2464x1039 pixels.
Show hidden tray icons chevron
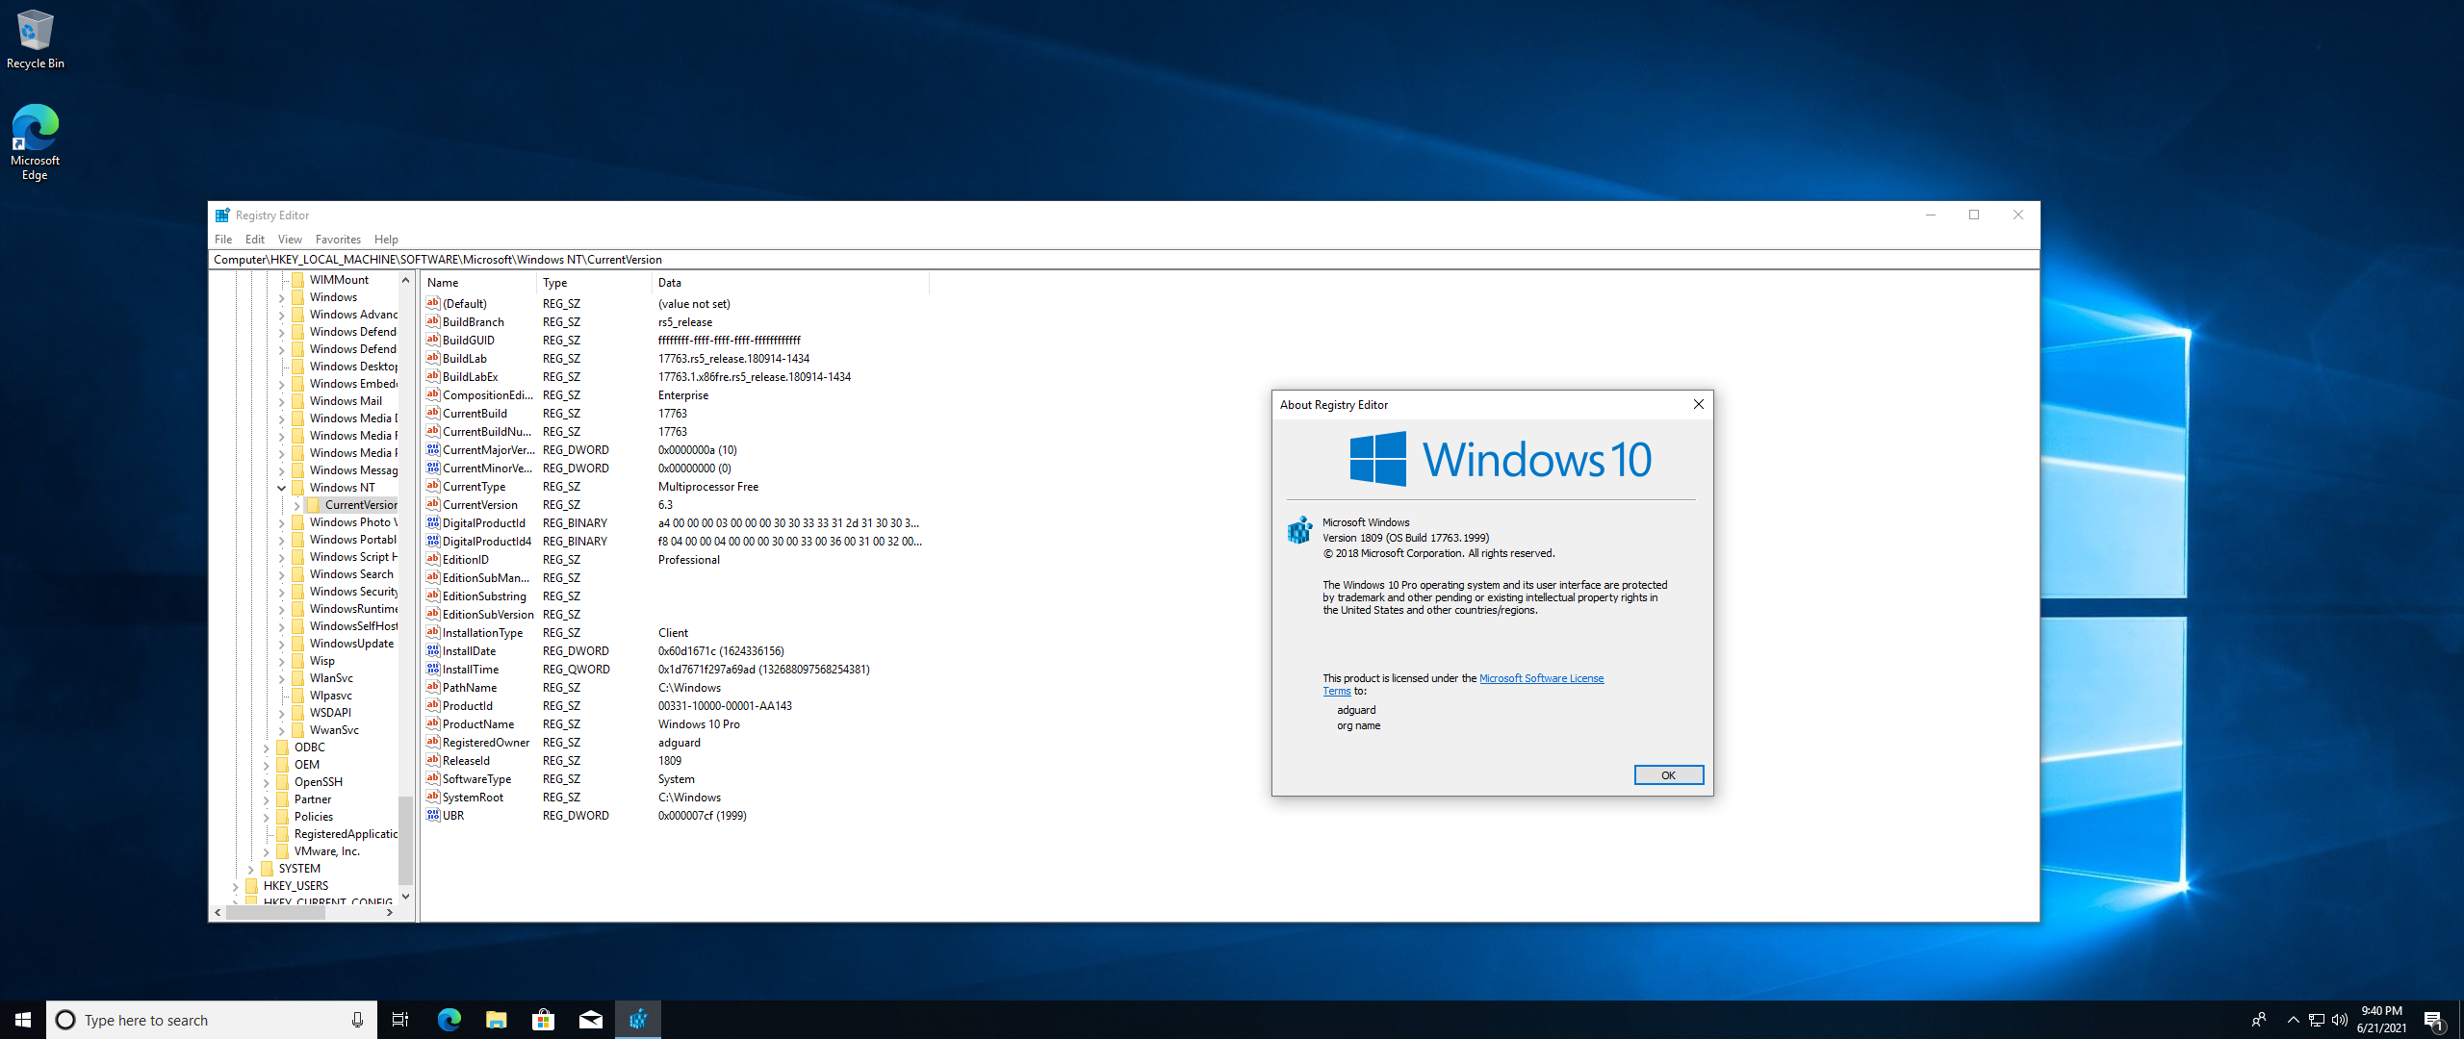pos(2293,1020)
